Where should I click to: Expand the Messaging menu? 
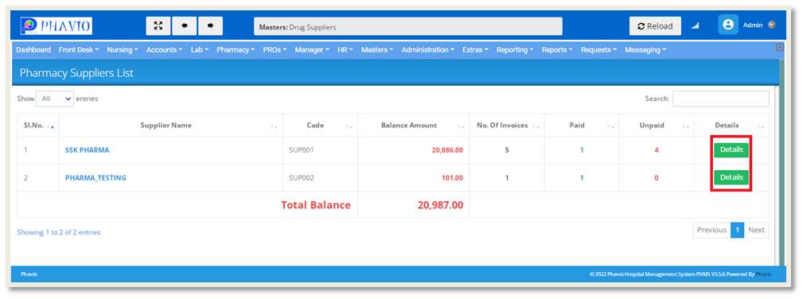pos(645,50)
